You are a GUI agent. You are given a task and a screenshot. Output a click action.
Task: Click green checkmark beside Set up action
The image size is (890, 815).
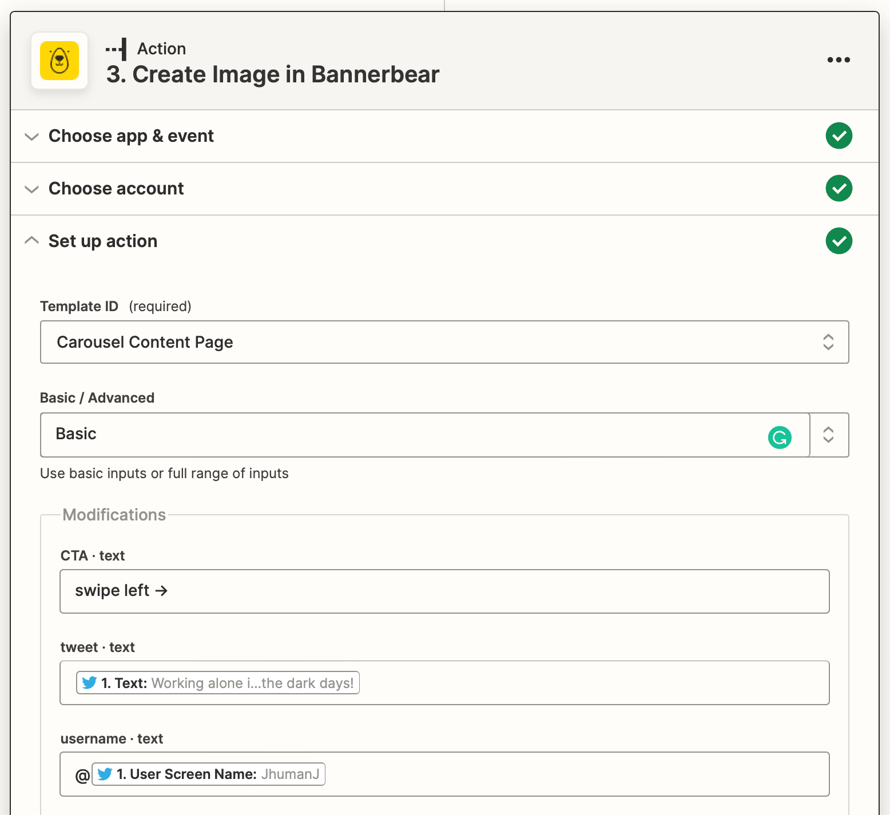point(839,241)
